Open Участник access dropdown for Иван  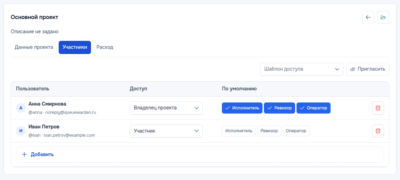(166, 131)
